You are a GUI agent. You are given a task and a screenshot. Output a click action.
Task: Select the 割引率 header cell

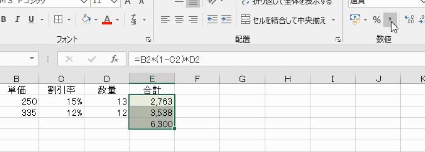click(62, 89)
